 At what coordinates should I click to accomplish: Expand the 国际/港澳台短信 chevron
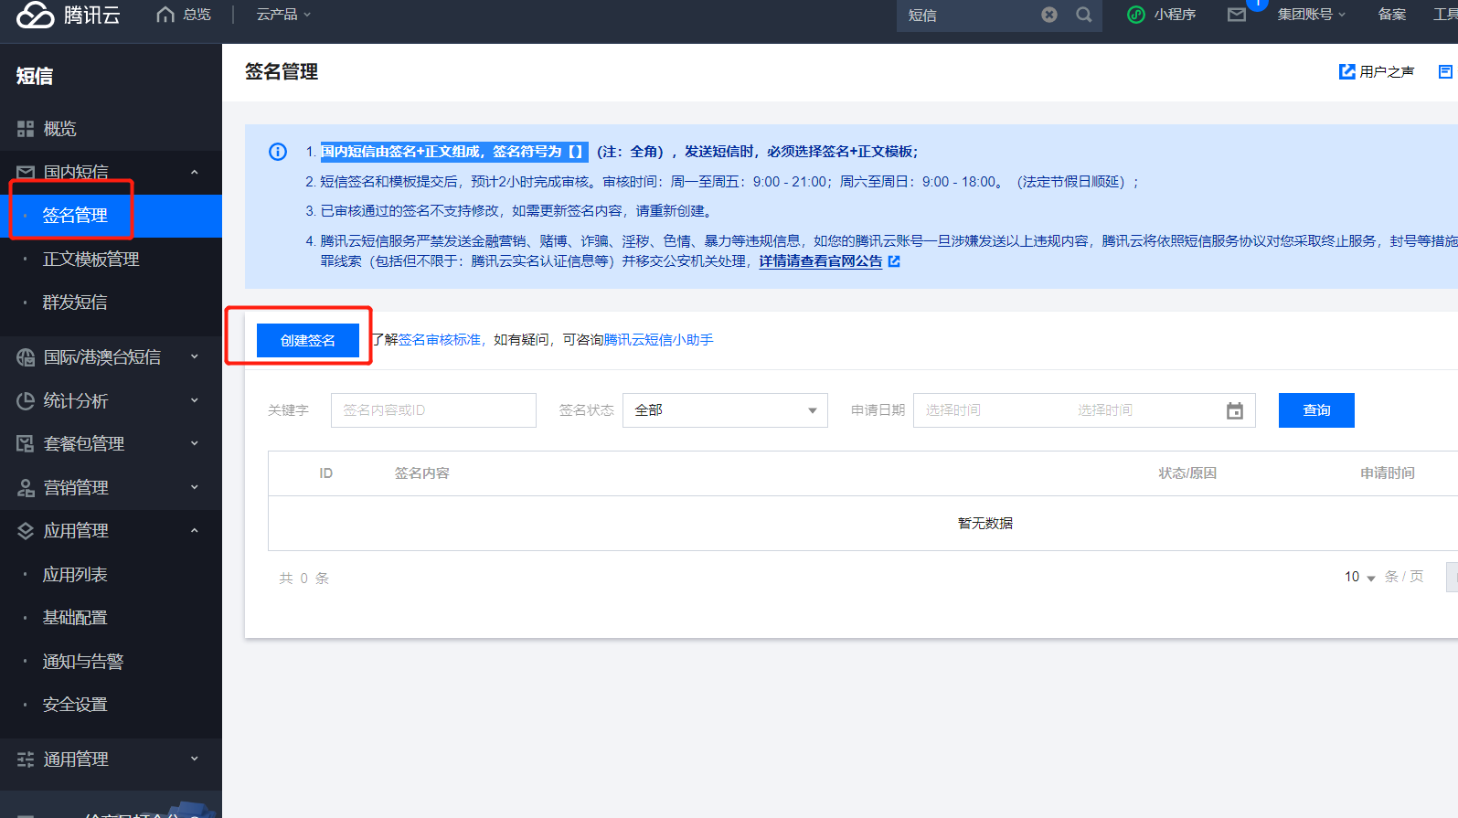195,357
